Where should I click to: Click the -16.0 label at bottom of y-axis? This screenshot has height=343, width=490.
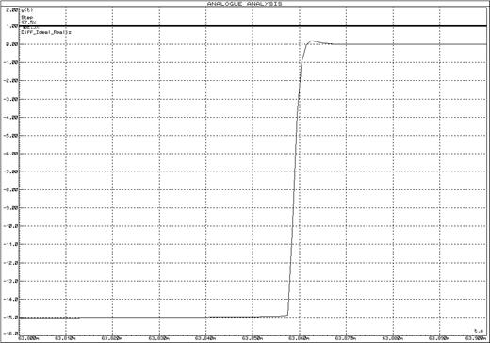(10, 334)
